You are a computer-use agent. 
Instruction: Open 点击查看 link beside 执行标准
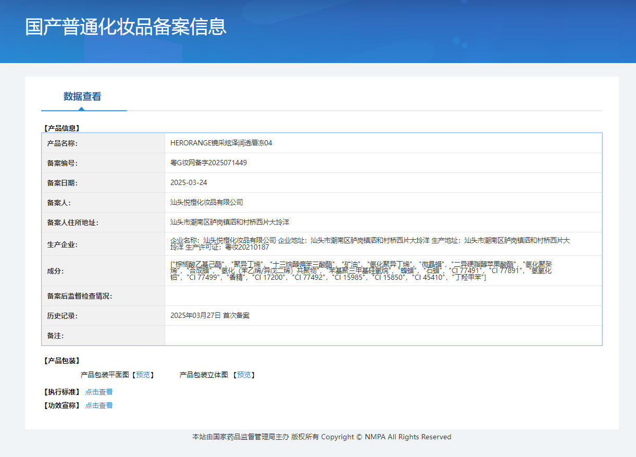99,392
